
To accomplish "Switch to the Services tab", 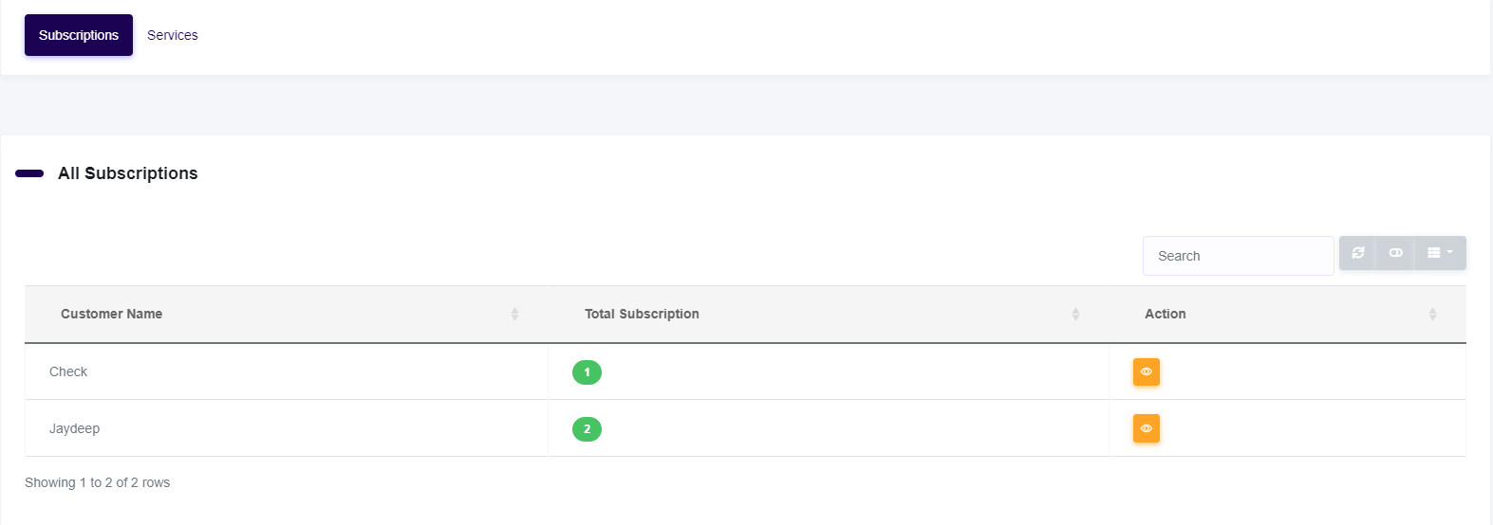I will (x=173, y=35).
